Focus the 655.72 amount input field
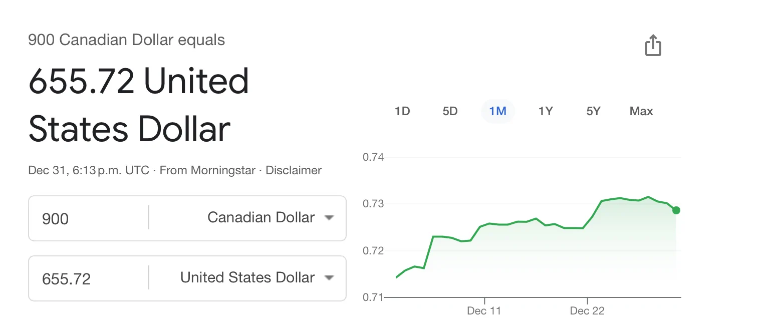 (89, 278)
